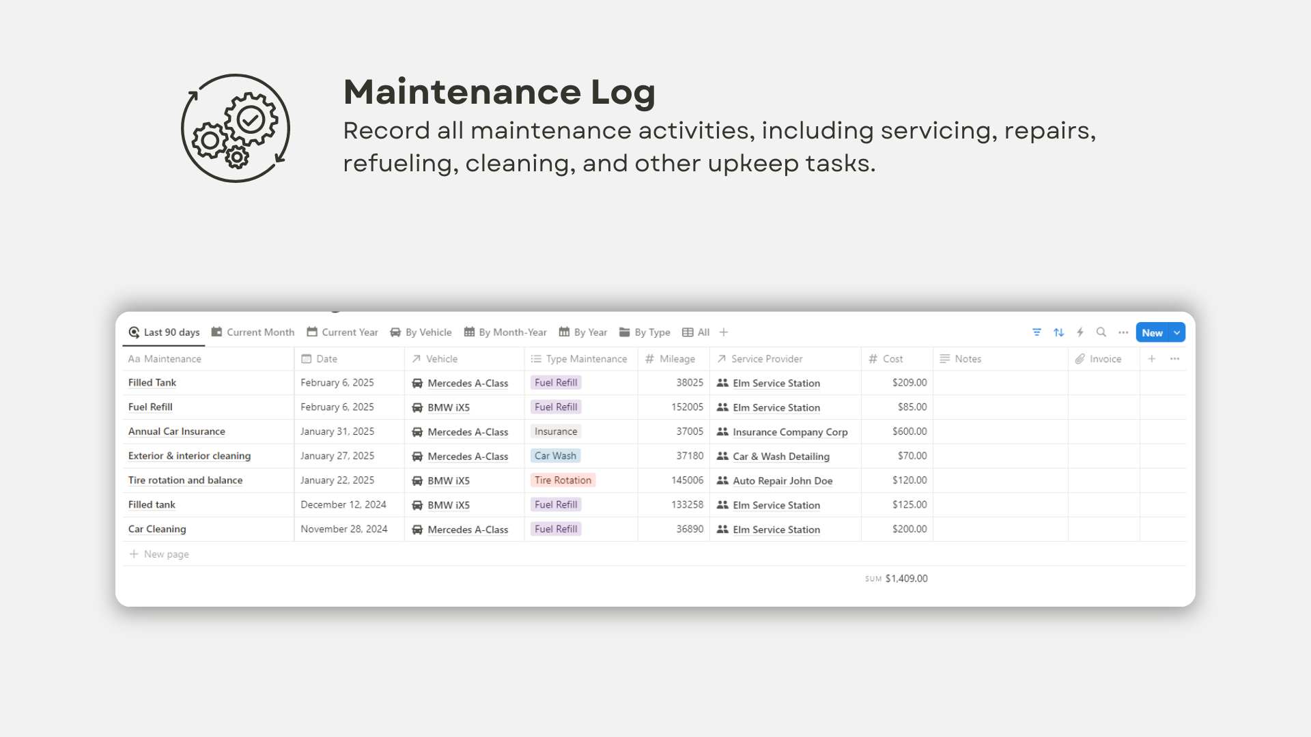Image resolution: width=1311 pixels, height=737 pixels.
Task: Click the red Tire Rotation tag
Action: (563, 480)
